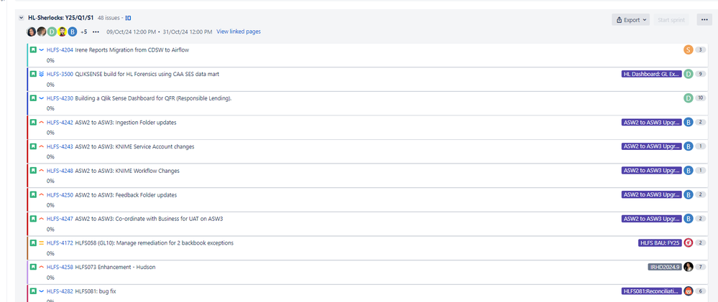
Task: Open issue HLFS-4242 link
Action: pyautogui.click(x=60, y=122)
